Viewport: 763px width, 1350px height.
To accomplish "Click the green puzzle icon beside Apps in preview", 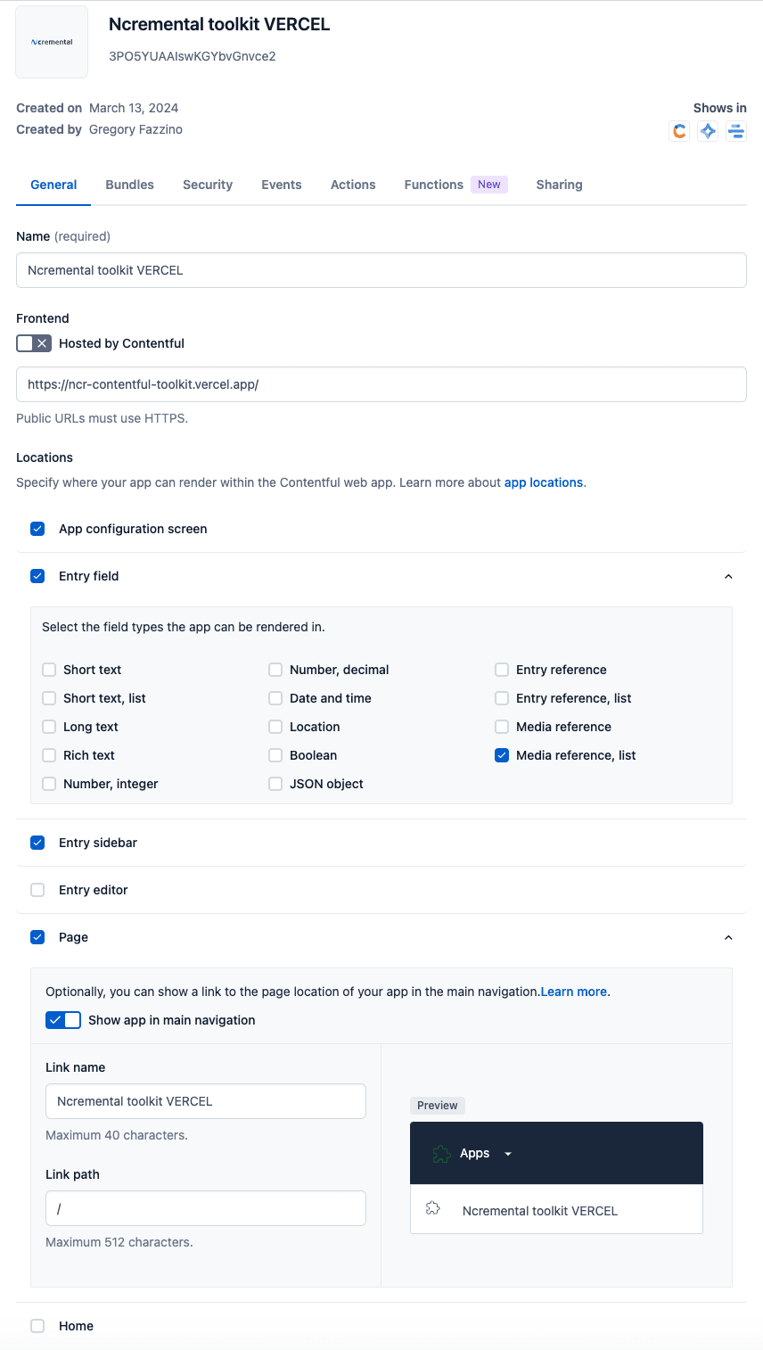I will click(440, 1154).
